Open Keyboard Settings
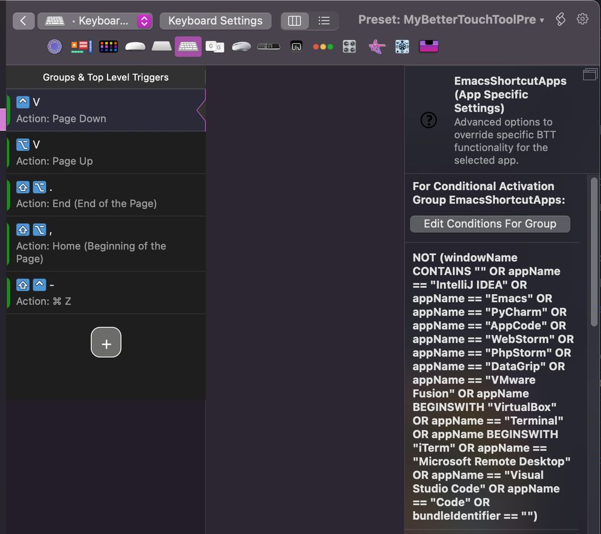Viewport: 601px width, 534px height. (x=215, y=21)
